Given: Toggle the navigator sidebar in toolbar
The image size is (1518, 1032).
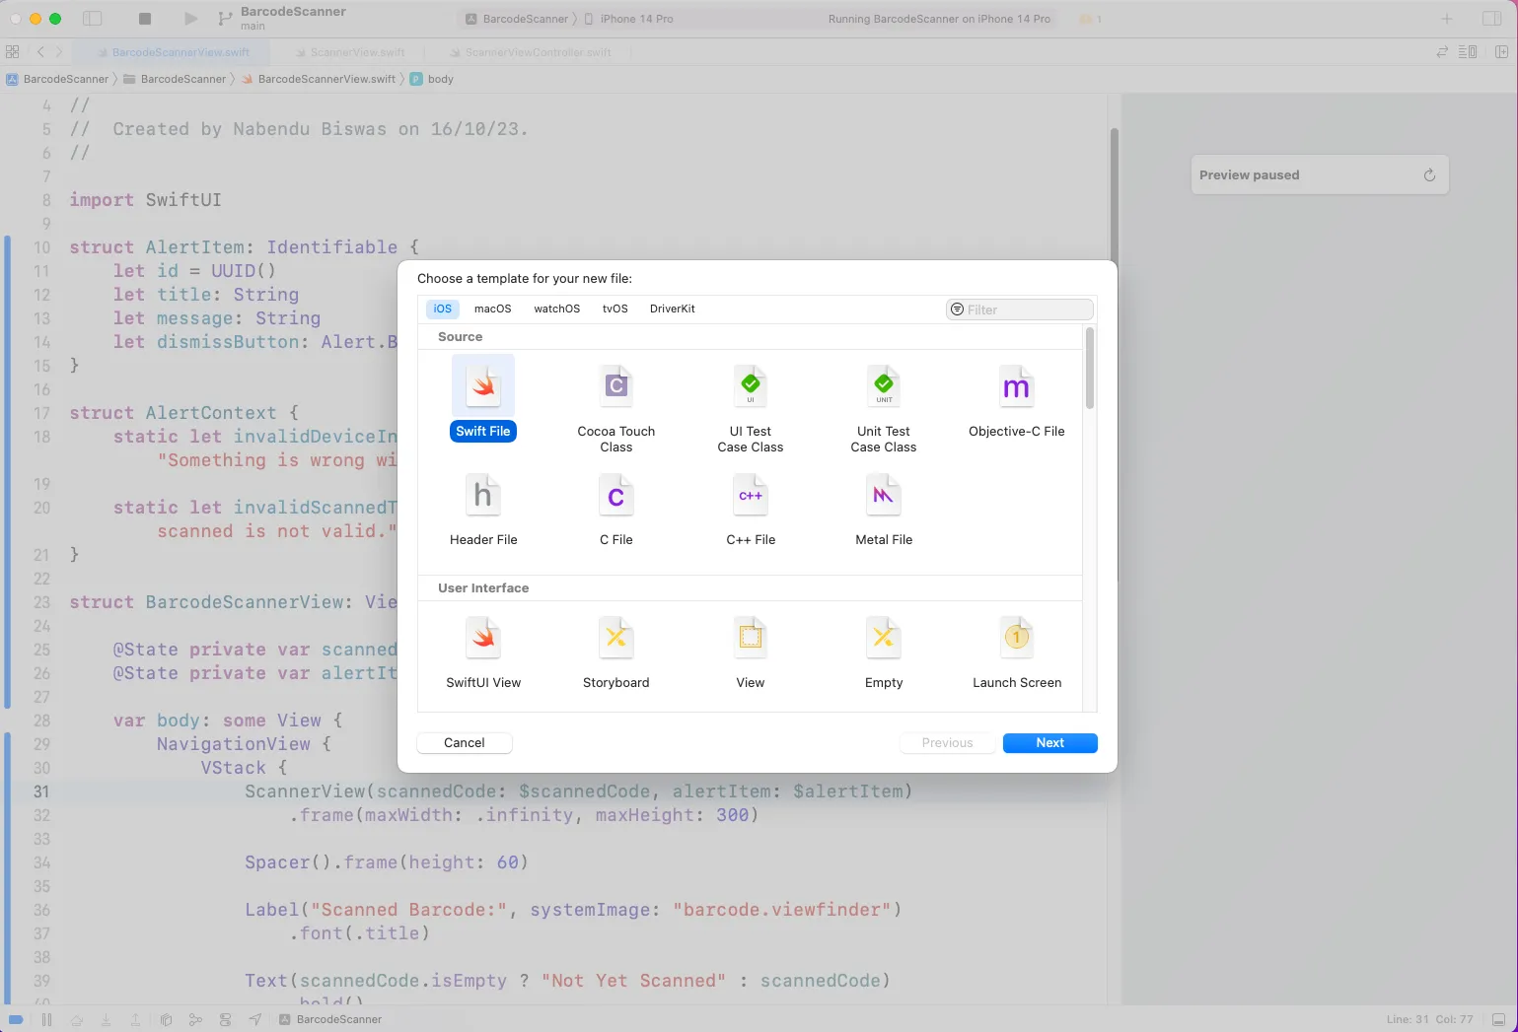Looking at the screenshot, I should (x=93, y=18).
